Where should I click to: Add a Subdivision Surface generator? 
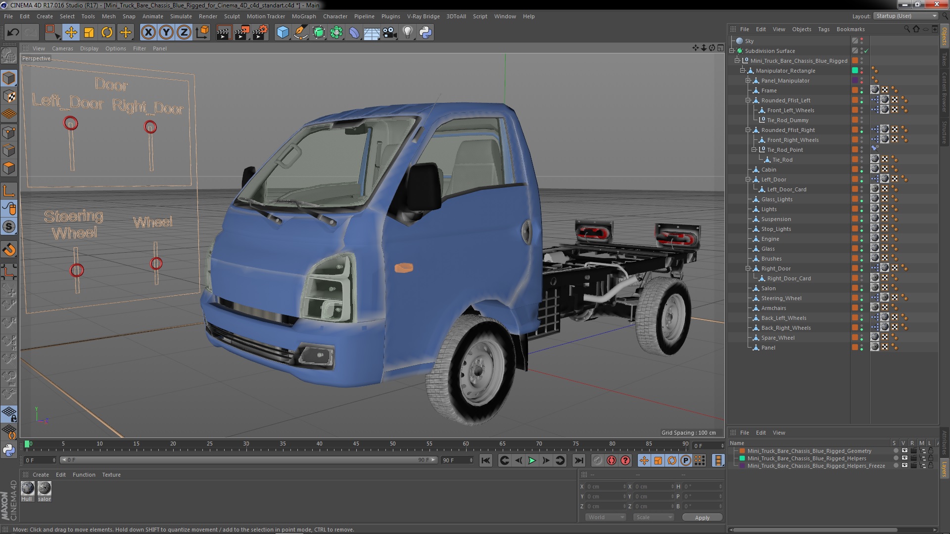(319, 33)
